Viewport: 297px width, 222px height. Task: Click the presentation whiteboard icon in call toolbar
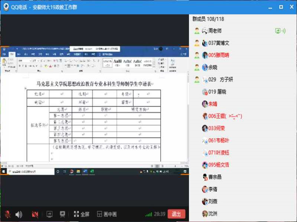pyautogui.click(x=62, y=214)
